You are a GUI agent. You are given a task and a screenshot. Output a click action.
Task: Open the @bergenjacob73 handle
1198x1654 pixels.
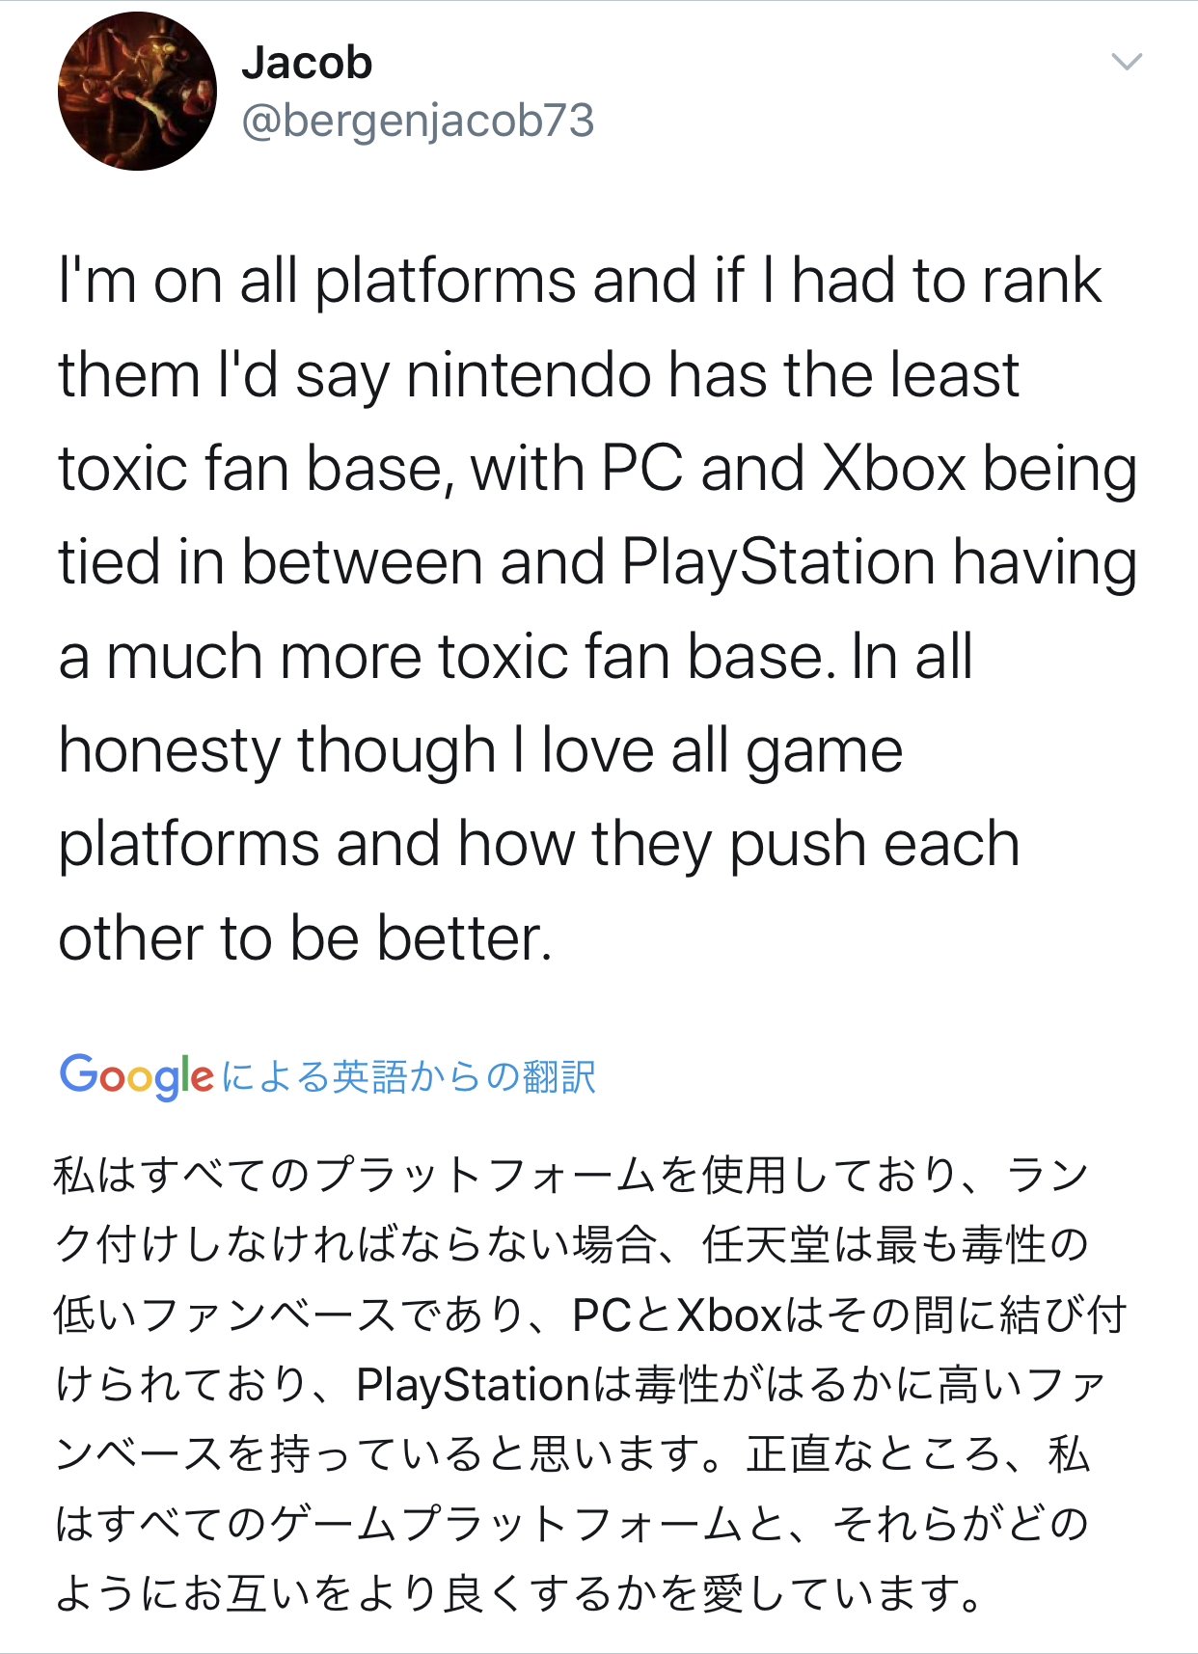tap(418, 122)
